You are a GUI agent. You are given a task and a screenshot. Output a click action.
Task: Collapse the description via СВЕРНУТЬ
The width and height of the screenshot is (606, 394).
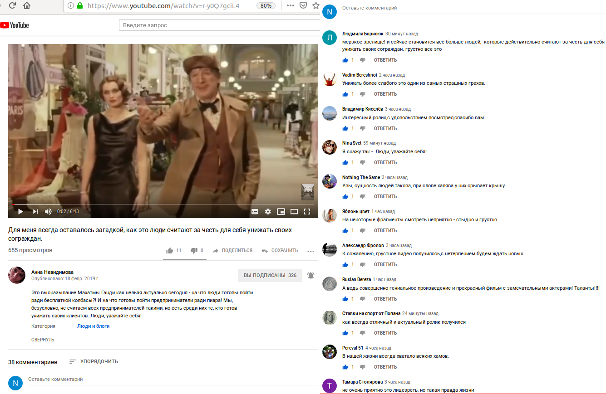click(42, 339)
